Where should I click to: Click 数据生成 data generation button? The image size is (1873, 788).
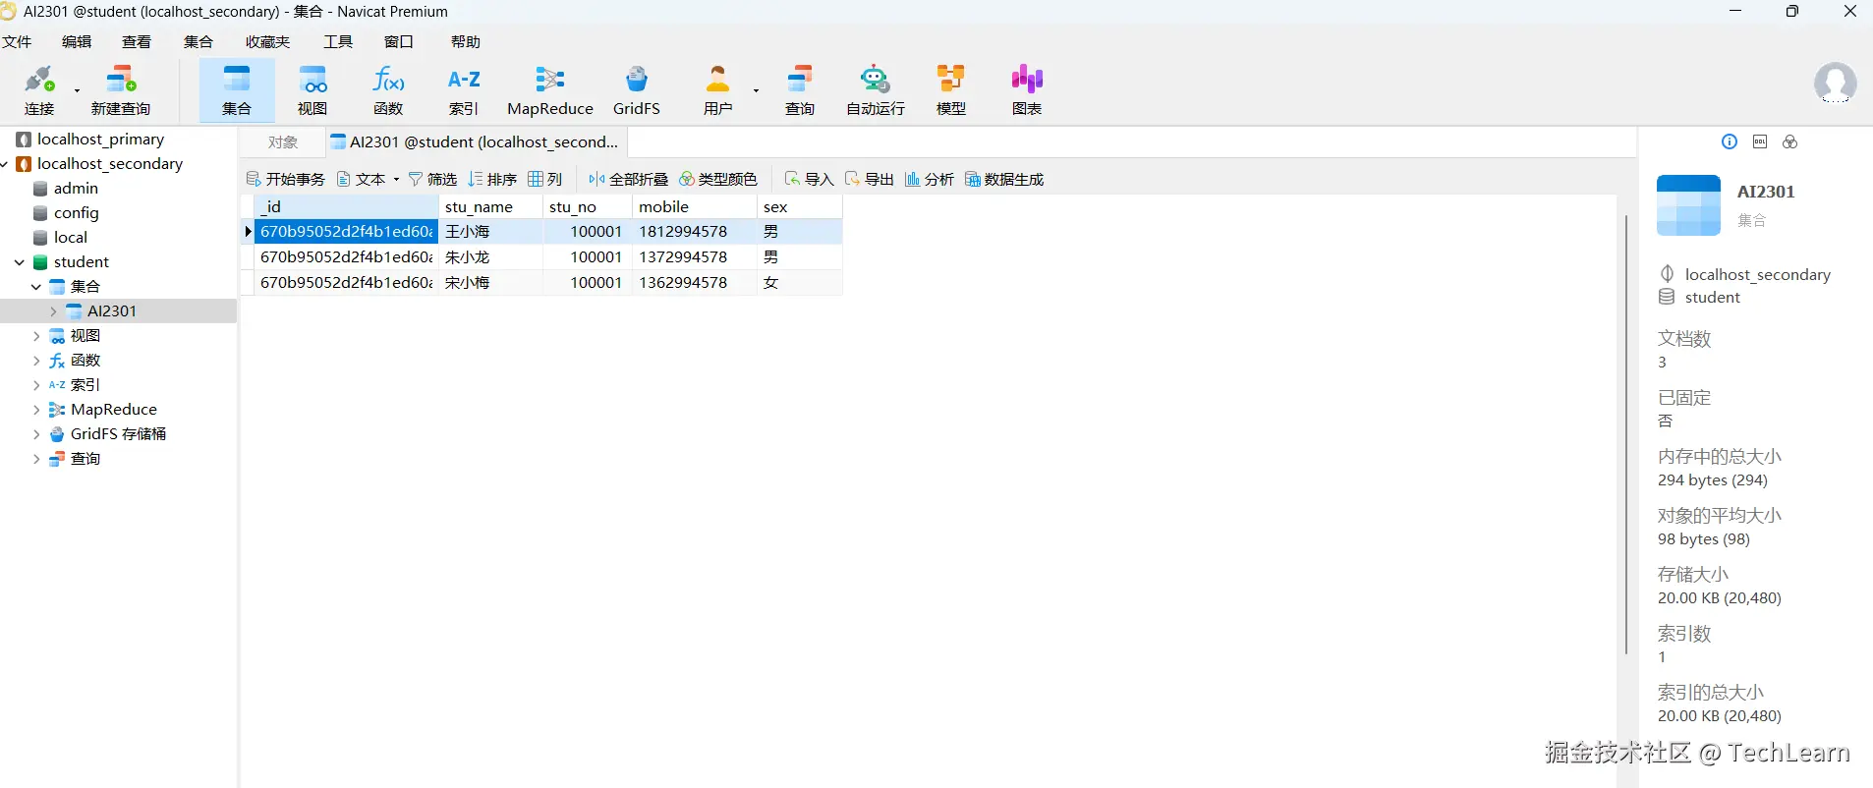[1004, 179]
